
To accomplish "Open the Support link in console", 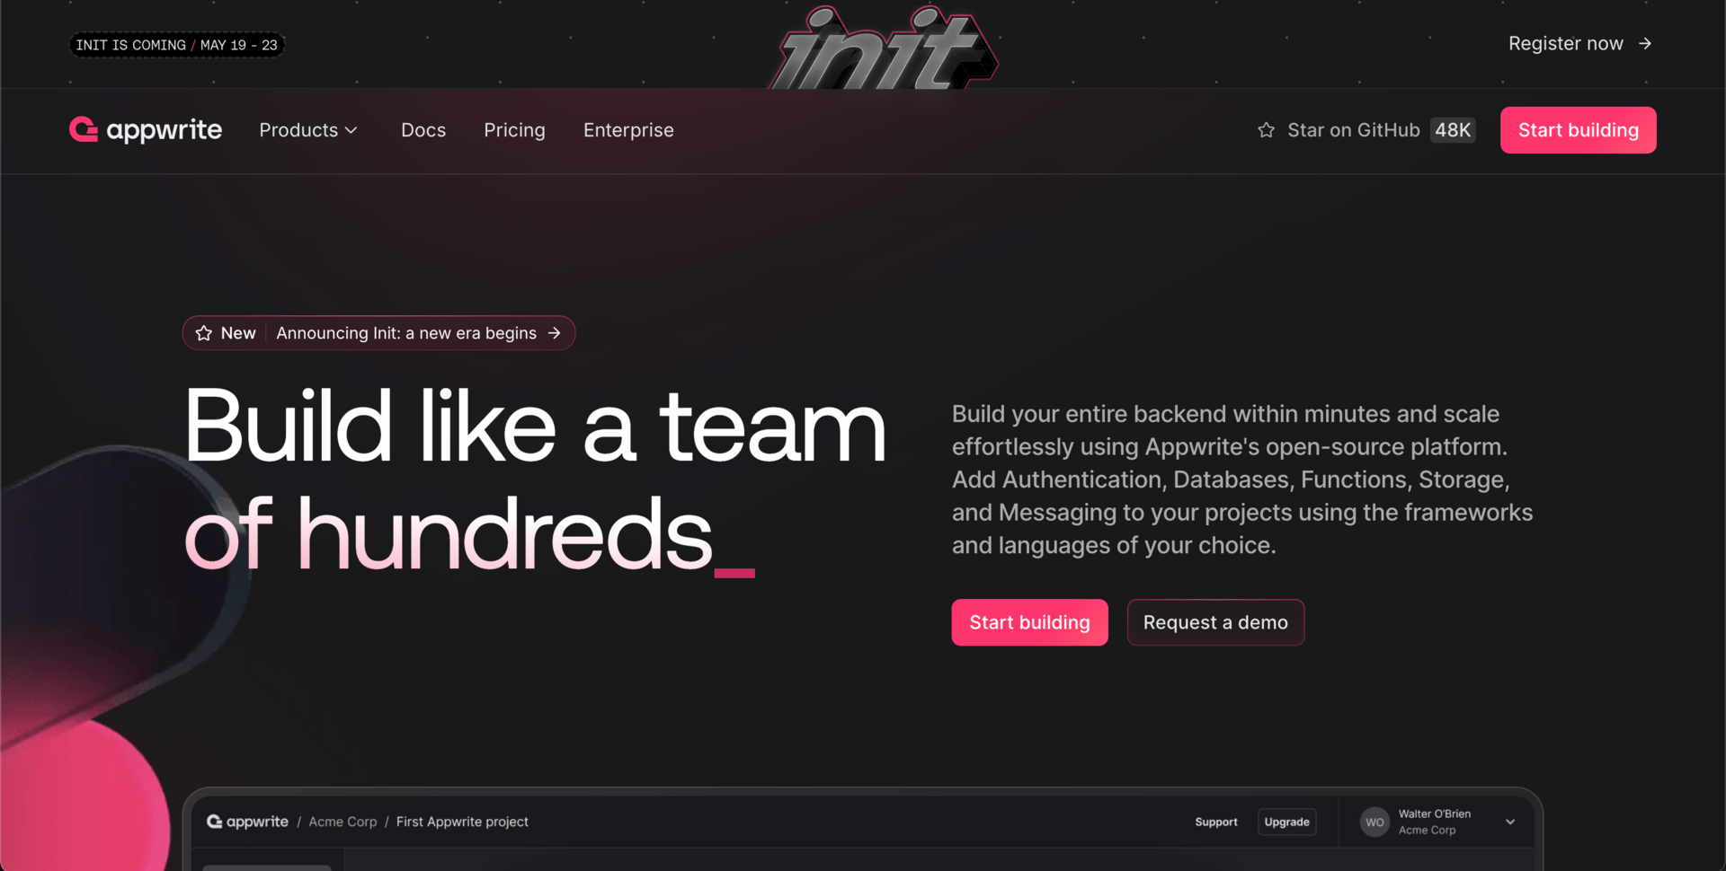I will 1216,822.
